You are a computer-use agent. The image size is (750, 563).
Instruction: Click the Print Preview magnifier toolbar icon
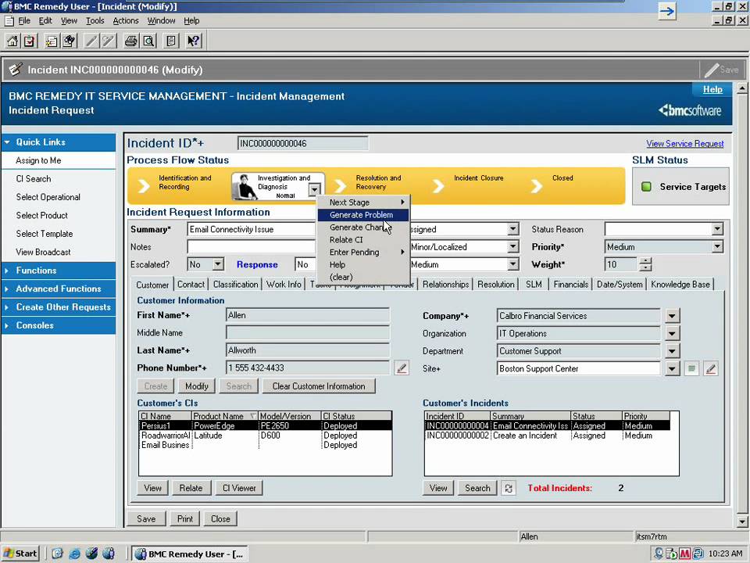[x=148, y=41]
